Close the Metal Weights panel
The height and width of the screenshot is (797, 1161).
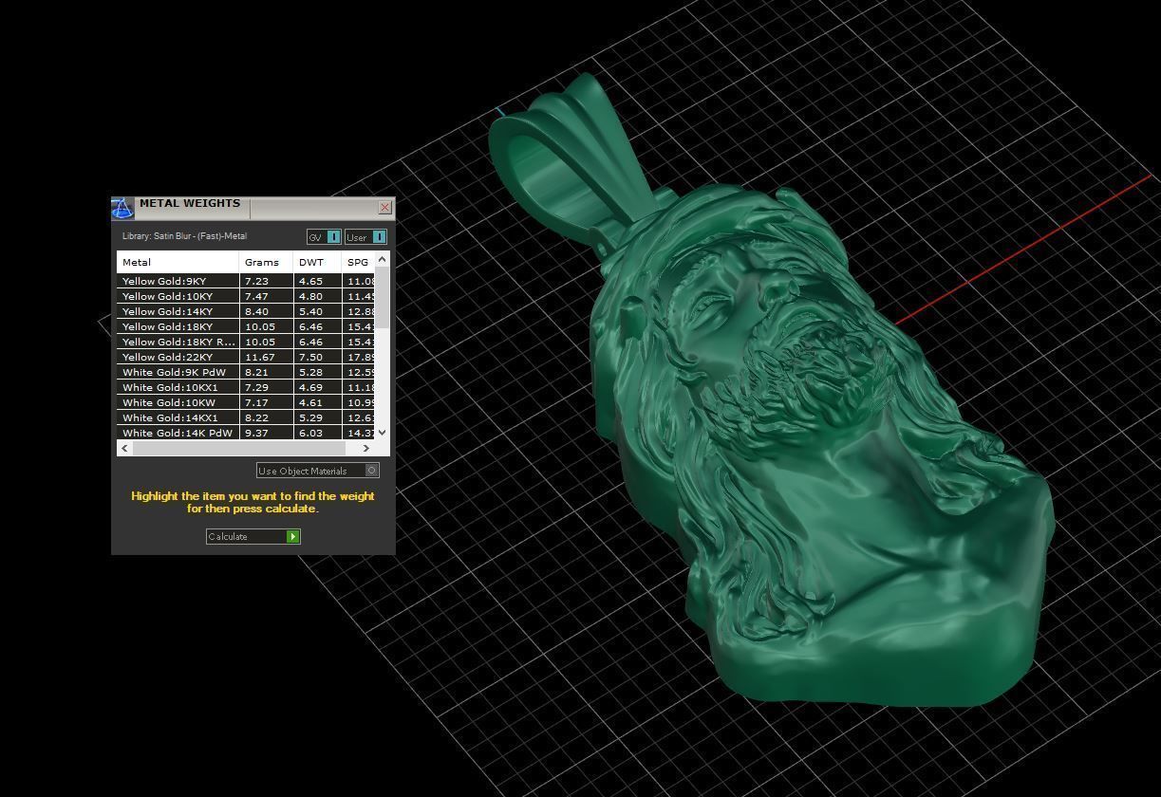click(384, 207)
